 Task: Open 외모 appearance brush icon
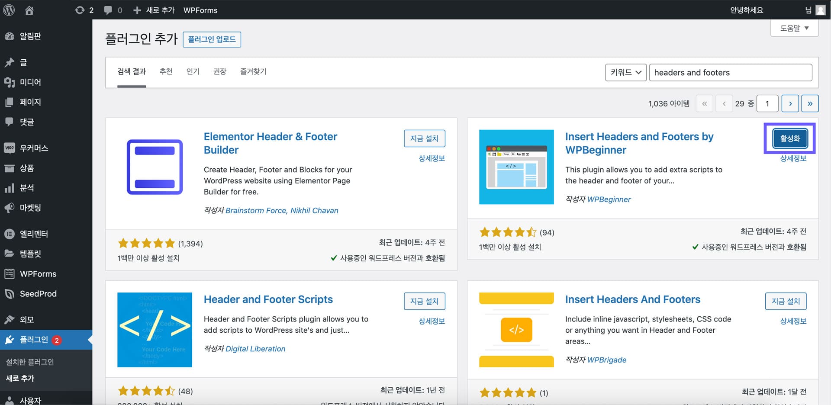[x=10, y=320]
